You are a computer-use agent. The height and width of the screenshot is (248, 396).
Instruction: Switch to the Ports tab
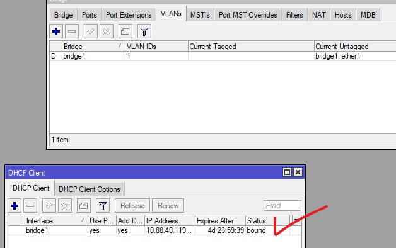coord(90,15)
